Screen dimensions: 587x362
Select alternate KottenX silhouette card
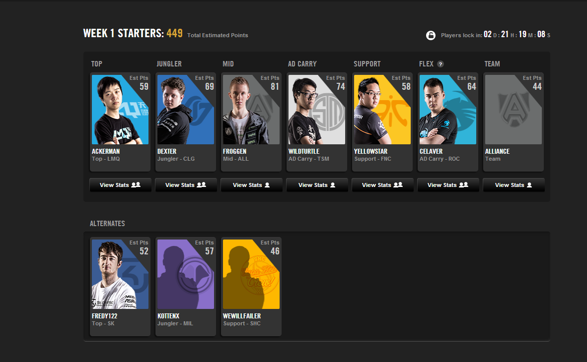(x=186, y=287)
